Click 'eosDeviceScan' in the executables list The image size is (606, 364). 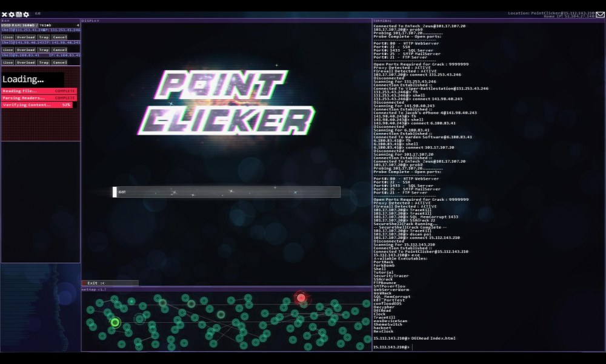point(390,322)
